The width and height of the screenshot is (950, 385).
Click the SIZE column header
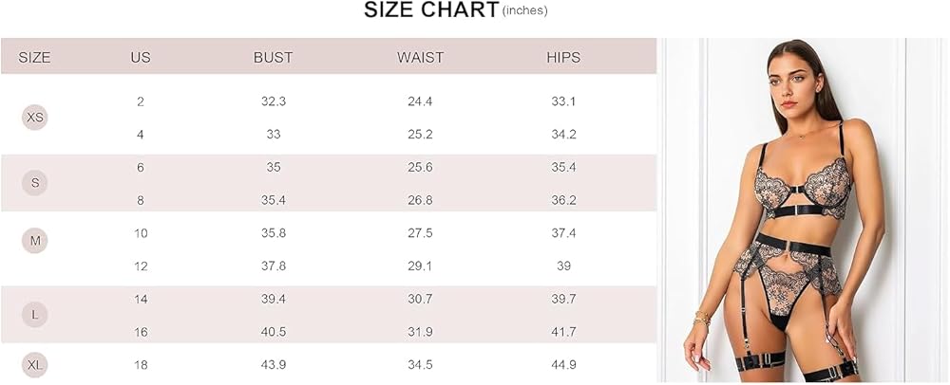coord(34,58)
